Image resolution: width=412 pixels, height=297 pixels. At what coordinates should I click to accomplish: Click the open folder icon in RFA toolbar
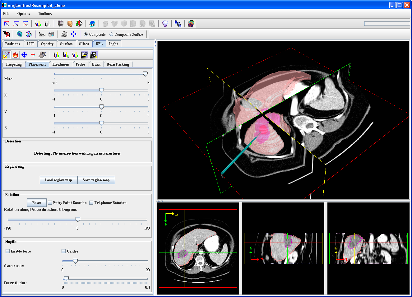point(84,55)
